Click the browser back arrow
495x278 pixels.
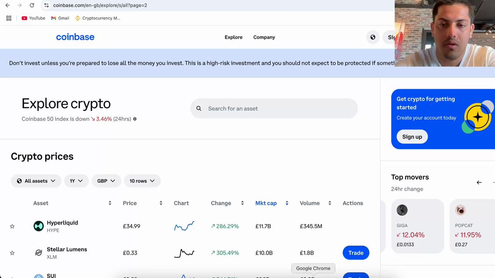coord(7,5)
